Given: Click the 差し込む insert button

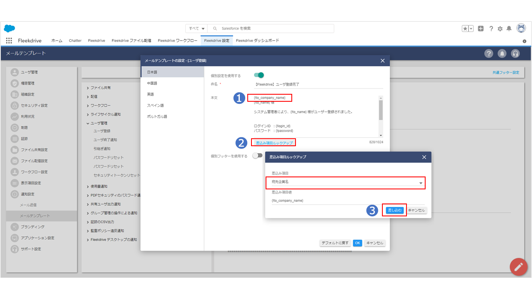Looking at the screenshot, I should (394, 211).
